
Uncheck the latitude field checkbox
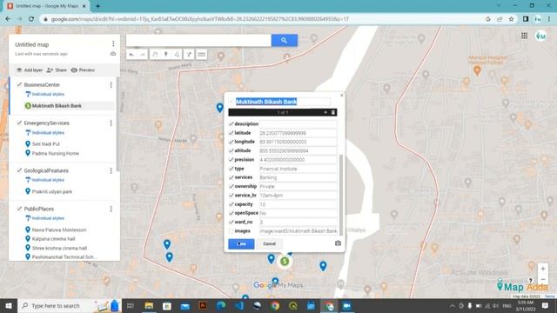click(x=232, y=133)
